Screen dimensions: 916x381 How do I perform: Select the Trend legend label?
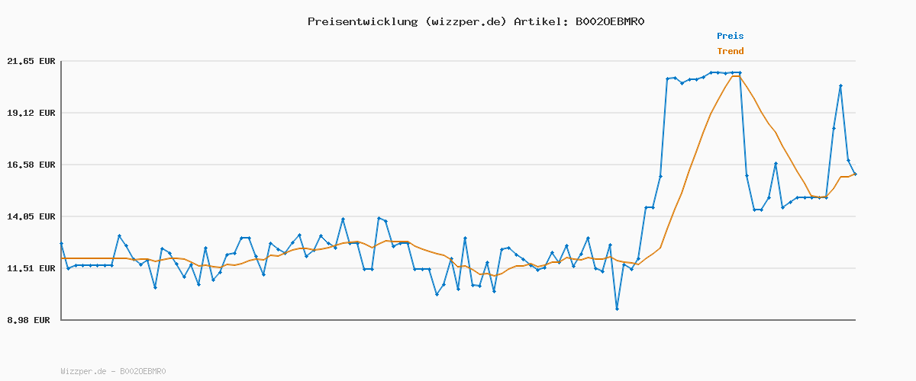(730, 51)
